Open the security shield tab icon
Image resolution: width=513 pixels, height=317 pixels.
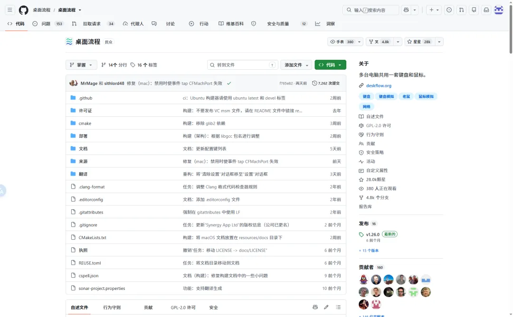[x=254, y=24]
